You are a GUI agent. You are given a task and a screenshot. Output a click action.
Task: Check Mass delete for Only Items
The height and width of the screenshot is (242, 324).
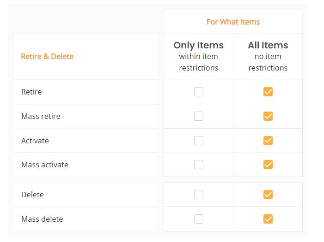198,219
